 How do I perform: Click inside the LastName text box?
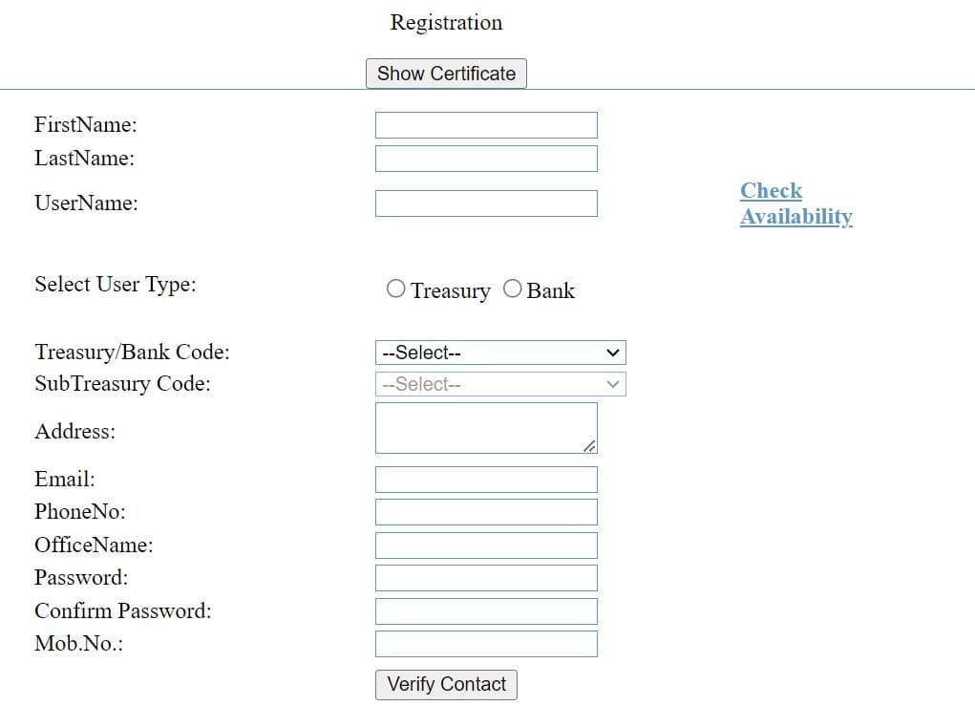point(486,158)
